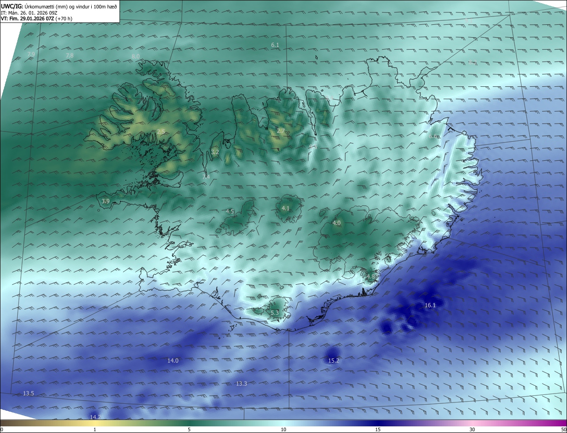Screen dimensions: 567x433
Task: Click the 13.5 precipitation value
Action: 28,393
